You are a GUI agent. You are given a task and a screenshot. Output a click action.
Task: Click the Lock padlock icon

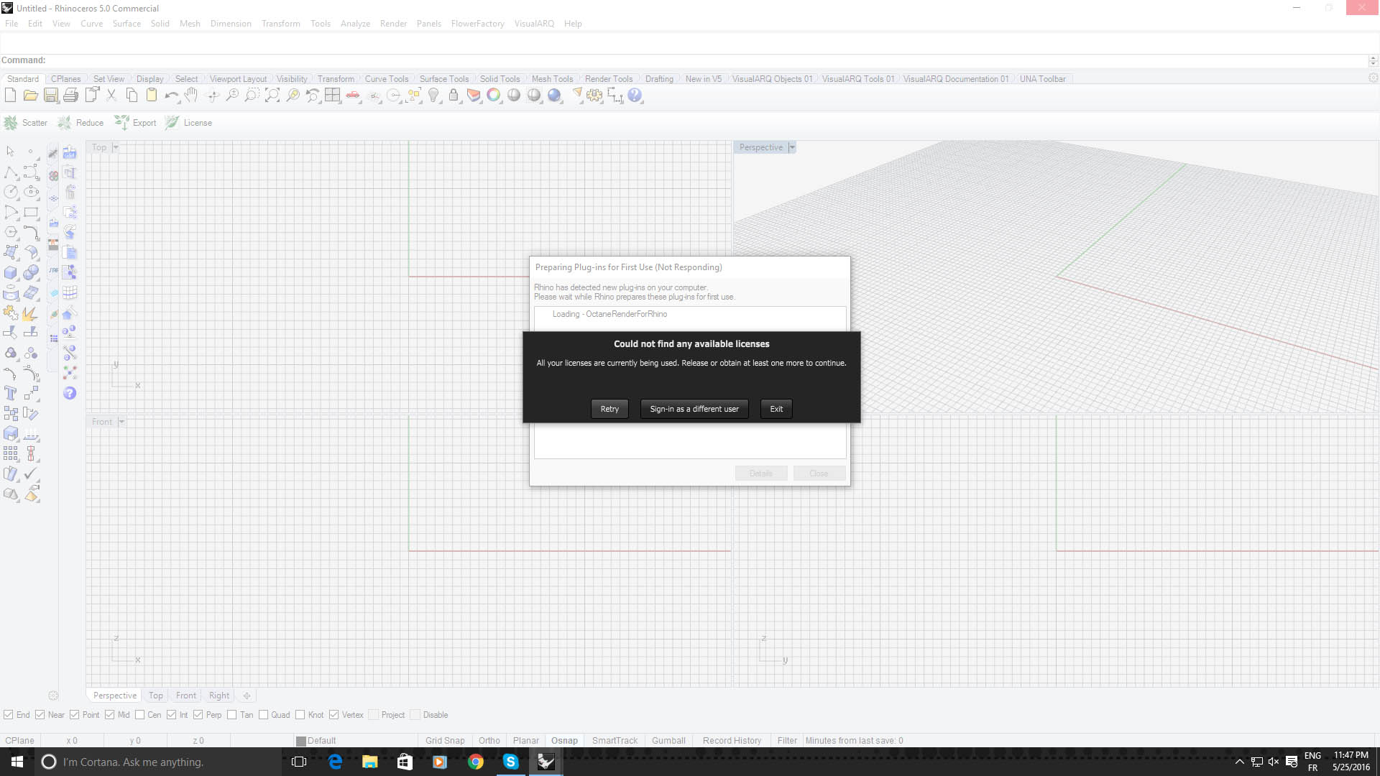[x=454, y=95]
